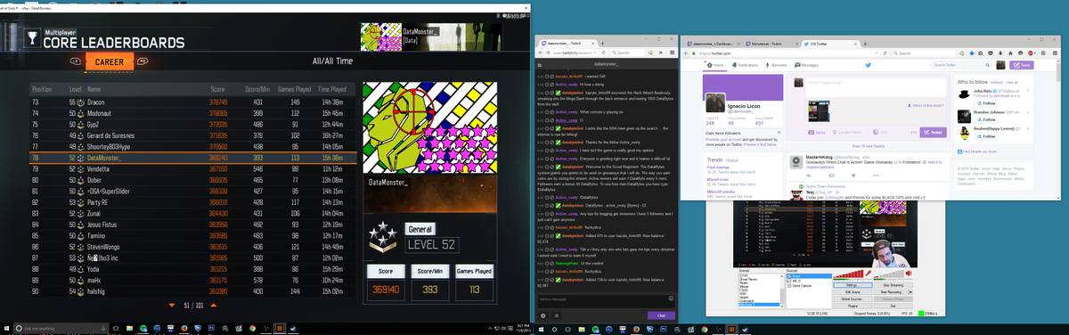1069x335 pixels.
Task: Go to next leaderboard page arrow
Action: 215,306
